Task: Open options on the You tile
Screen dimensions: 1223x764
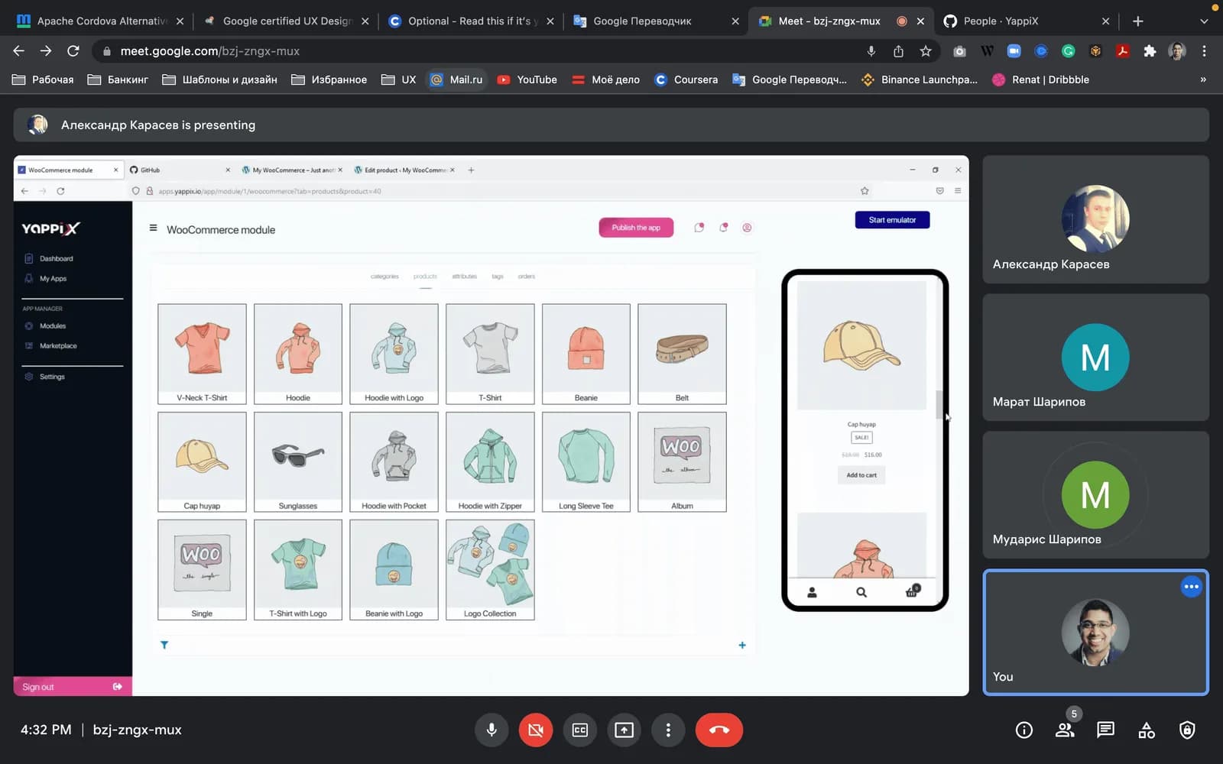Action: pyautogui.click(x=1191, y=587)
